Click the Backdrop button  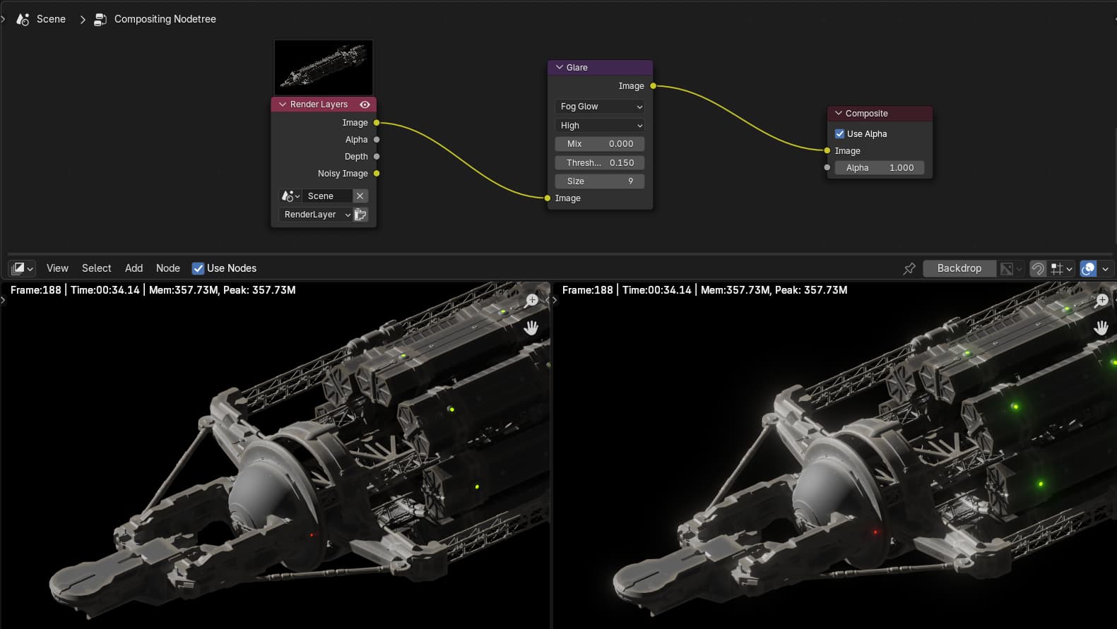pyautogui.click(x=959, y=268)
